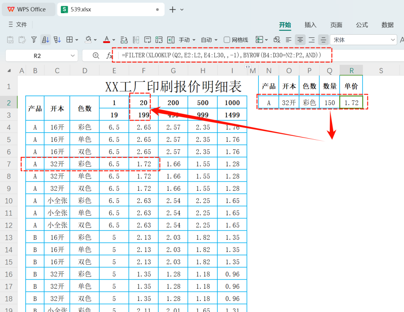Select row header 13
404x312 pixels.
(x=9, y=238)
